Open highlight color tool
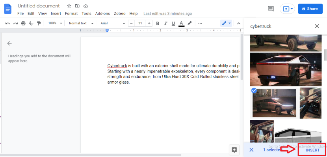327x157 pixels. [190, 23]
